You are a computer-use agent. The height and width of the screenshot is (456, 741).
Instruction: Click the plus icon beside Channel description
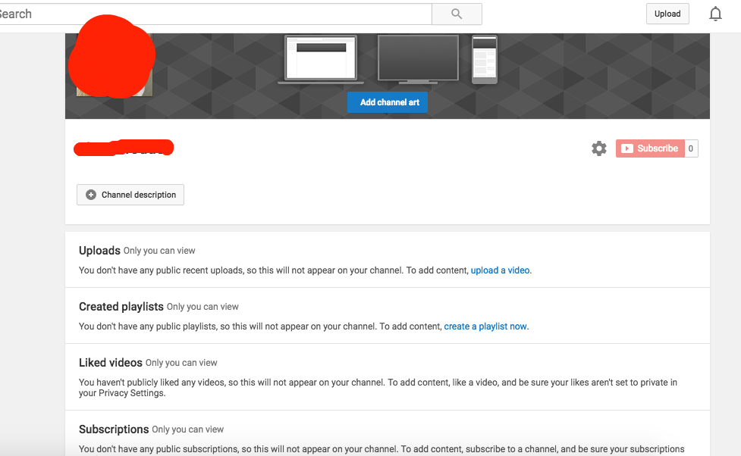click(91, 195)
